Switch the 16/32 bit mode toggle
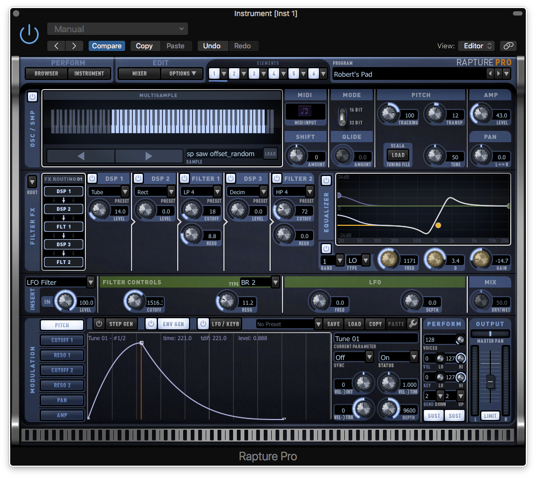The image size is (536, 478). click(342, 116)
